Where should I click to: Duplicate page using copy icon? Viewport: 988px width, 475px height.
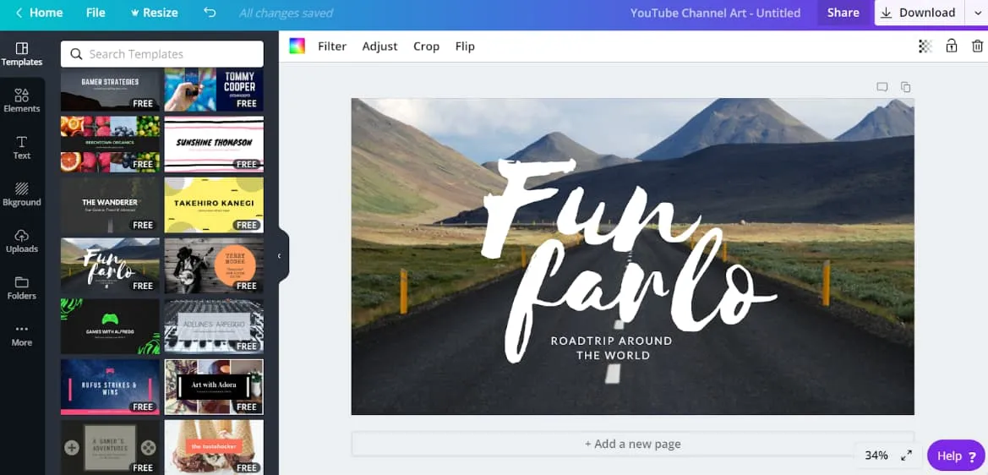pyautogui.click(x=905, y=87)
